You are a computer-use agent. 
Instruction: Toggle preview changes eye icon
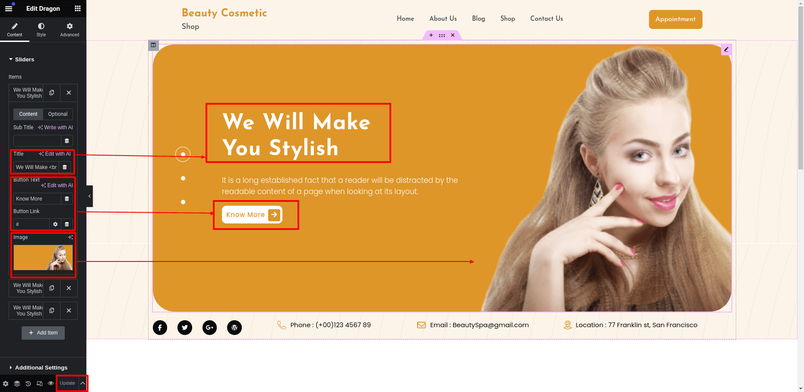51,383
